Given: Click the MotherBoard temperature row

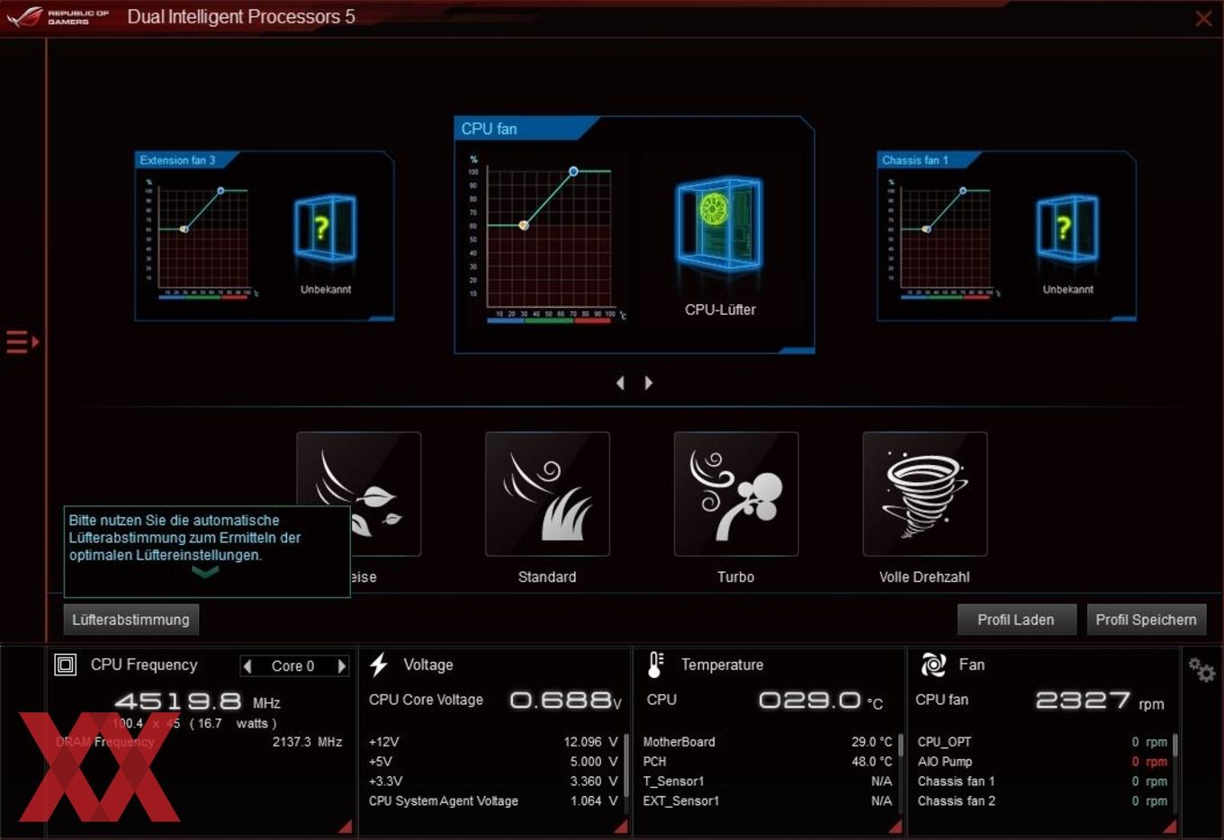Looking at the screenshot, I should click(x=768, y=742).
